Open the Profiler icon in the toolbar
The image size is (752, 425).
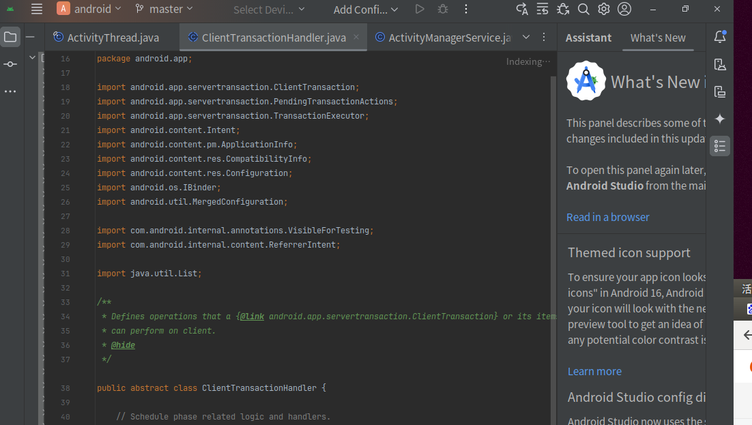point(563,9)
